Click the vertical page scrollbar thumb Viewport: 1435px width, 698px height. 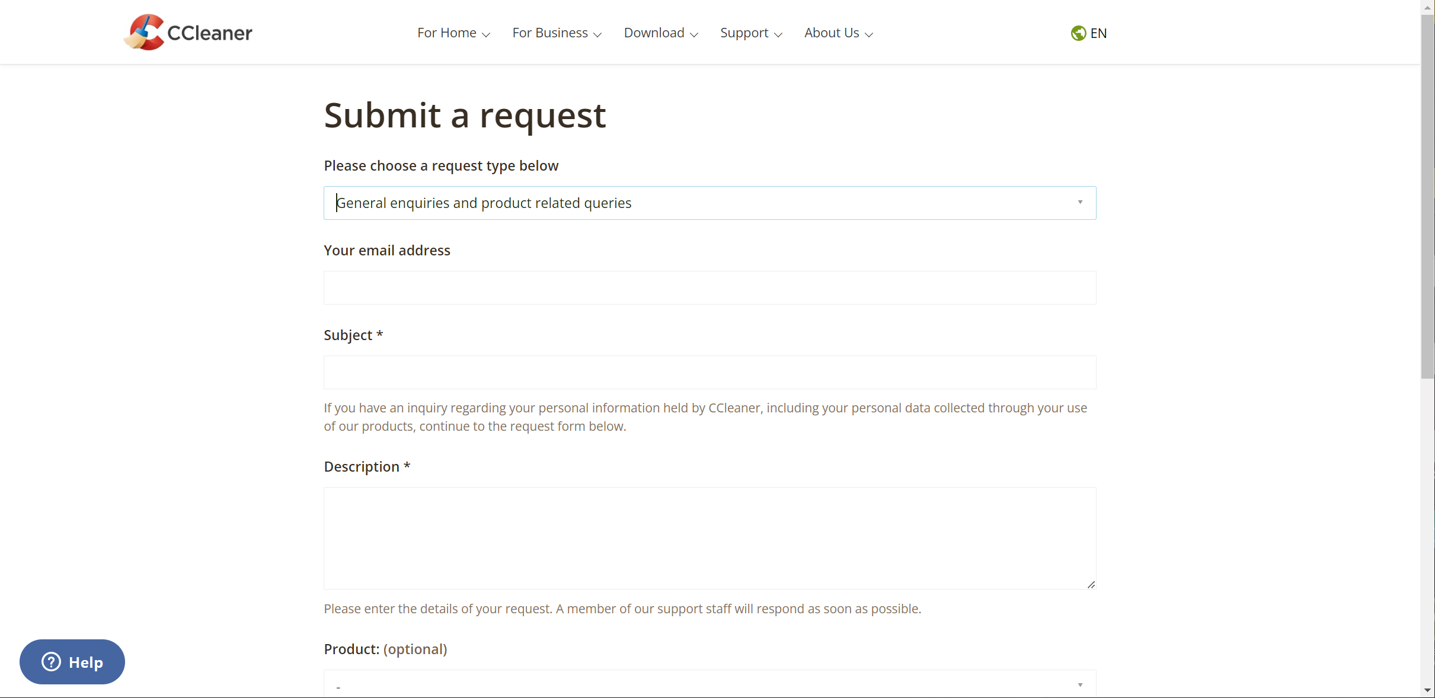1427,196
